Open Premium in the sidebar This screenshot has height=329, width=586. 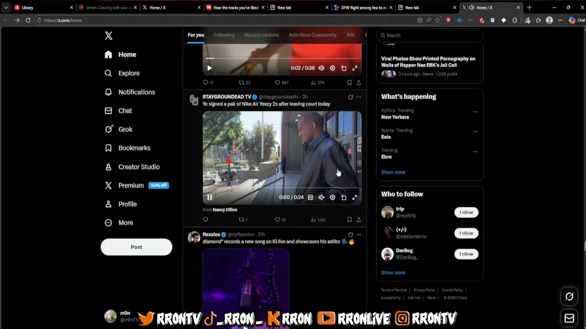(x=136, y=186)
